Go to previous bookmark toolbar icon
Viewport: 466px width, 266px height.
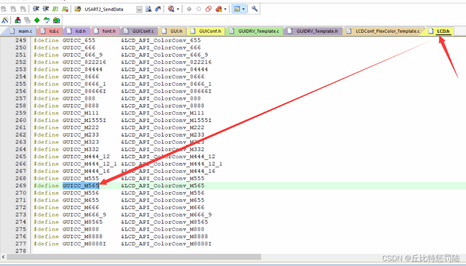click(4, 9)
